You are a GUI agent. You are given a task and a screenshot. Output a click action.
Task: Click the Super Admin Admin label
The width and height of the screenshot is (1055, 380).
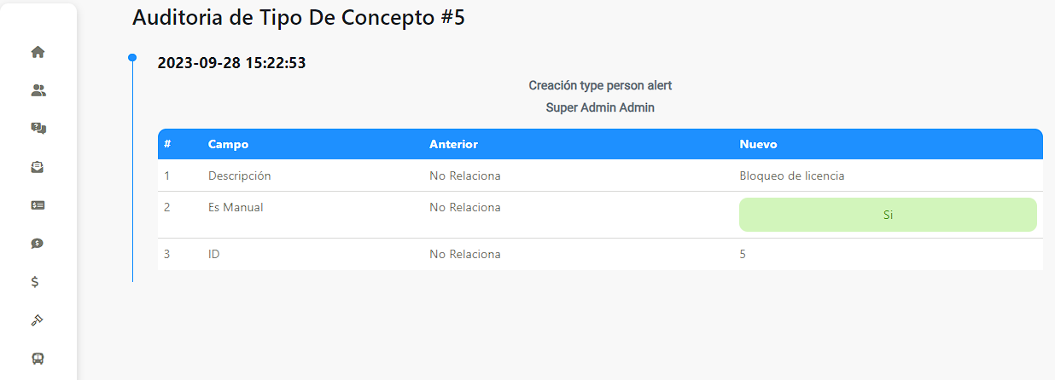[x=600, y=108]
